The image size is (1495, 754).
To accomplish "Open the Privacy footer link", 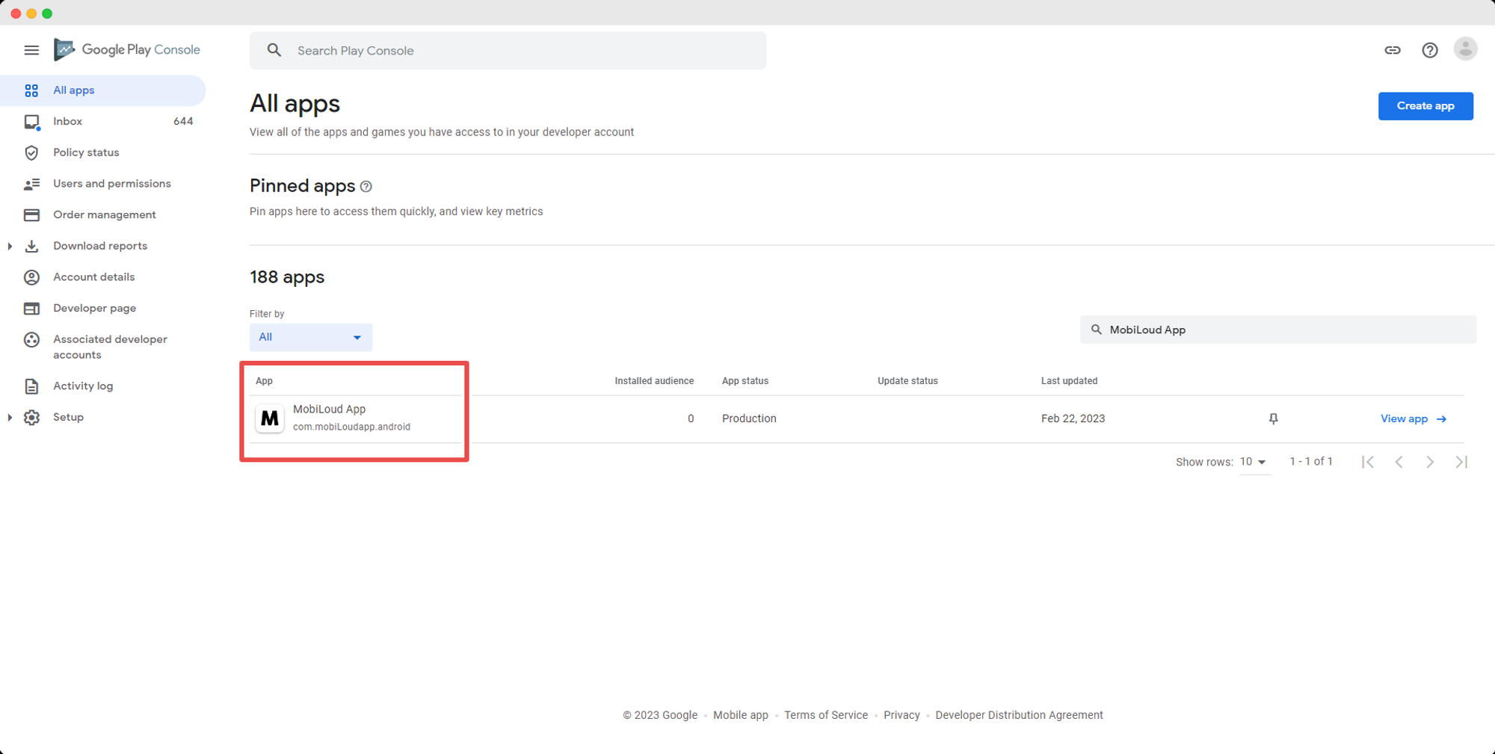I will point(901,715).
